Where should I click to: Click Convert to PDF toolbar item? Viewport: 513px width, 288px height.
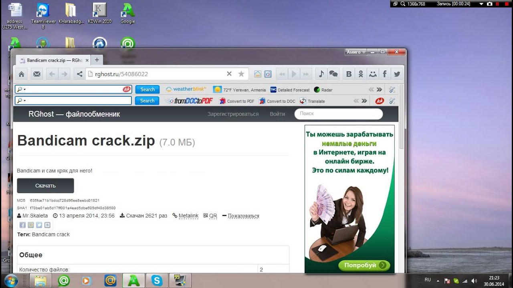236,101
